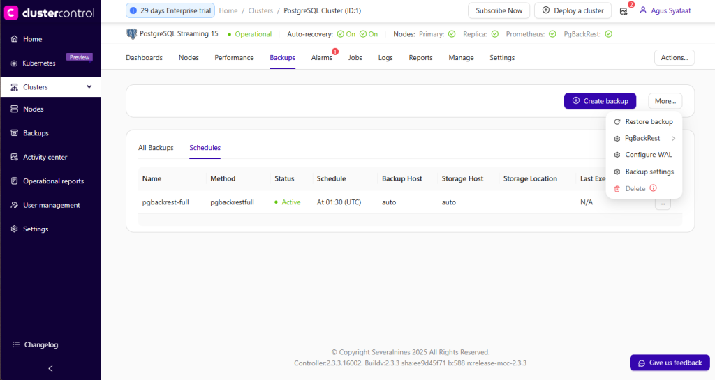Click the User management sidebar icon
The image size is (715, 380).
pos(14,205)
